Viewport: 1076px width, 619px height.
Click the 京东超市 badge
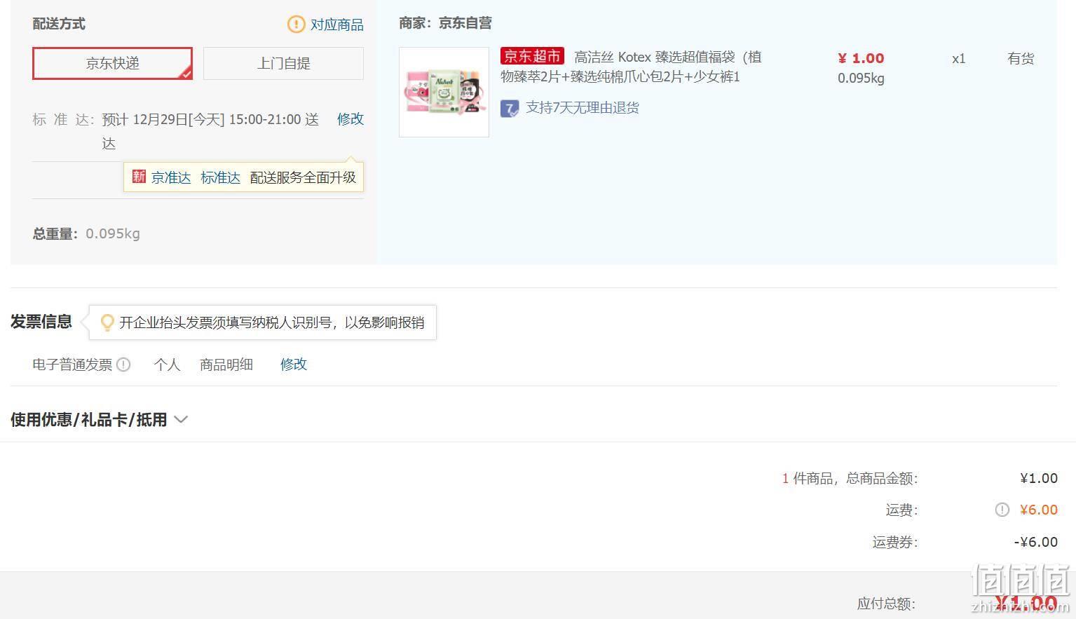coord(532,56)
